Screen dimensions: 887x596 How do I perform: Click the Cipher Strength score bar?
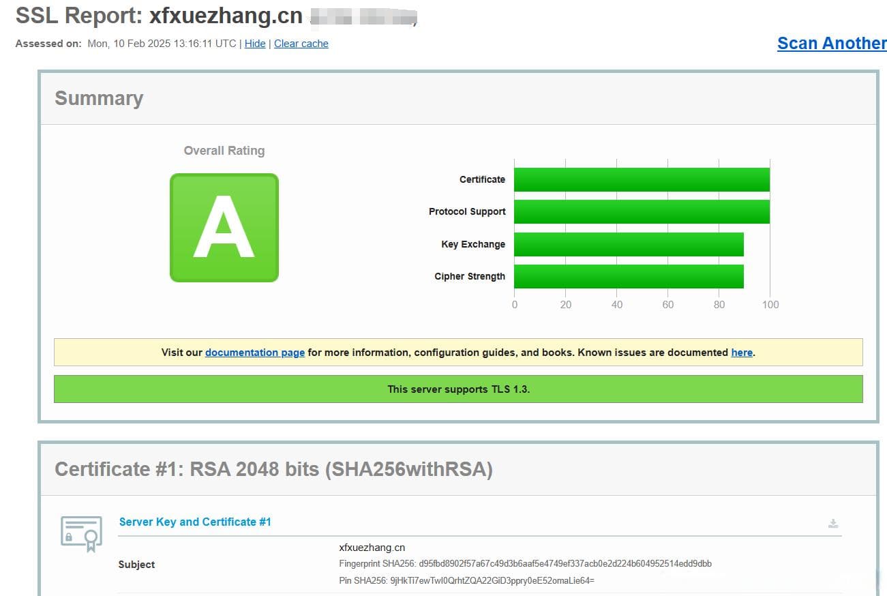tap(629, 276)
